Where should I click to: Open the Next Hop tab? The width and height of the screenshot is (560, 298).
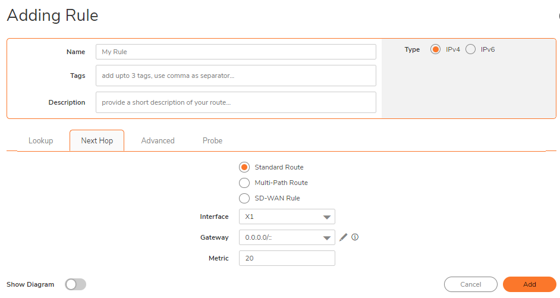(97, 141)
